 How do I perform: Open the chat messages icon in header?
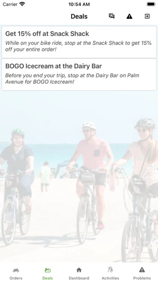(x=112, y=16)
